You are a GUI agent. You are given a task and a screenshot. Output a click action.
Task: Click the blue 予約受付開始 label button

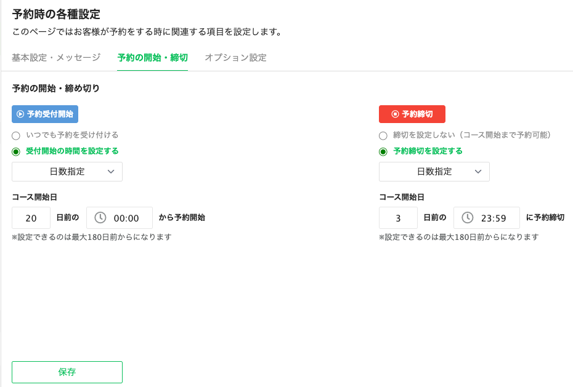(45, 114)
